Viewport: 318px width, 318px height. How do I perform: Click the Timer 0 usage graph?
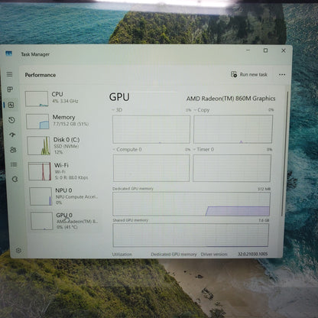click(x=232, y=168)
